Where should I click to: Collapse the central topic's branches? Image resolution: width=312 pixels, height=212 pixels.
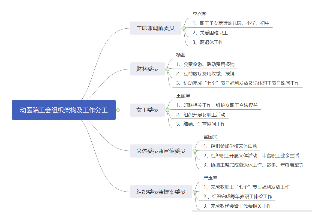click(x=118, y=110)
